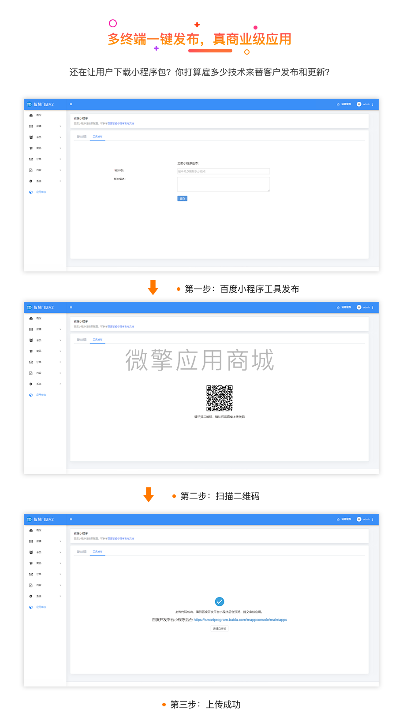Expand the 内容 chevron in the QR code screen
Image resolution: width=399 pixels, height=720 pixels.
pyautogui.click(x=60, y=373)
